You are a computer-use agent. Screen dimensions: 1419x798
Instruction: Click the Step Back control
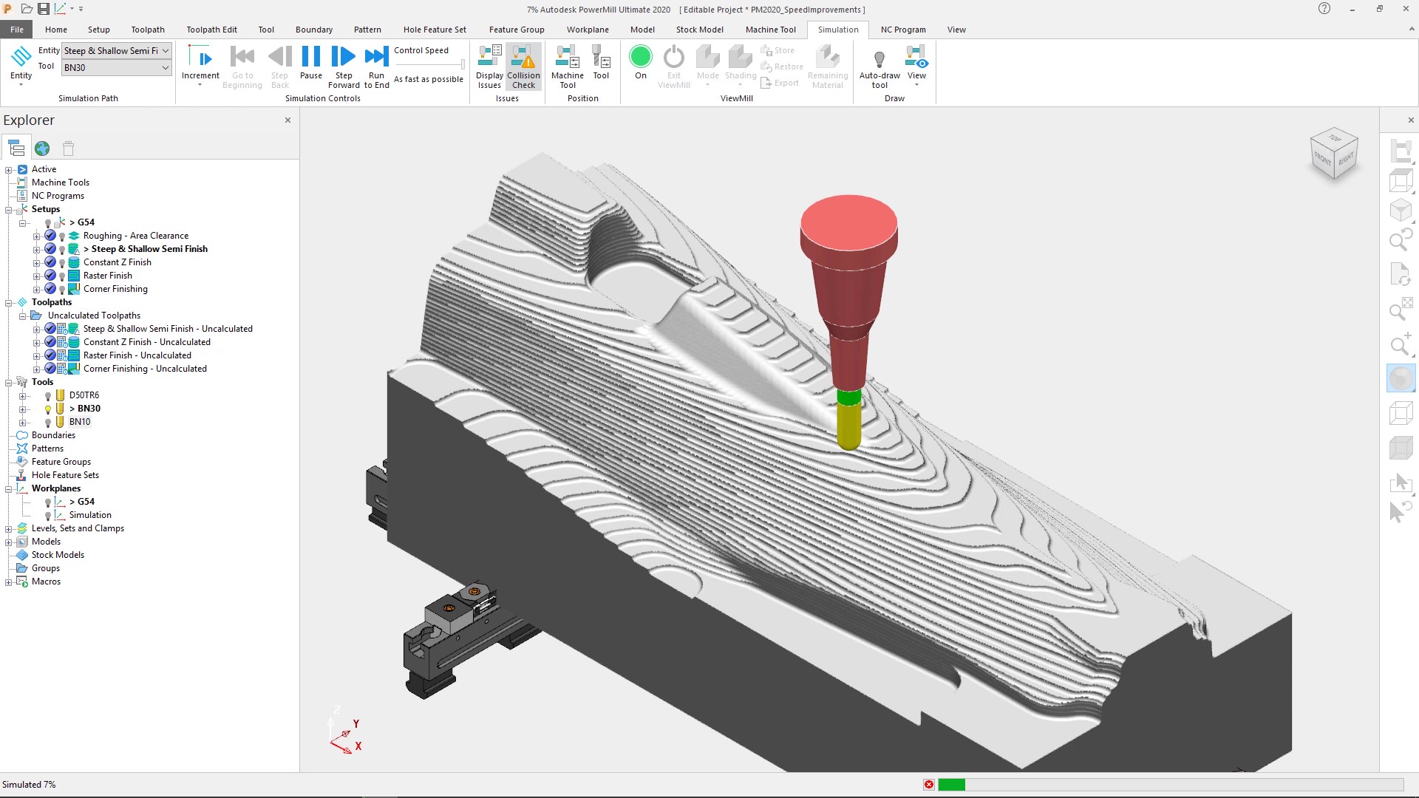pos(280,66)
